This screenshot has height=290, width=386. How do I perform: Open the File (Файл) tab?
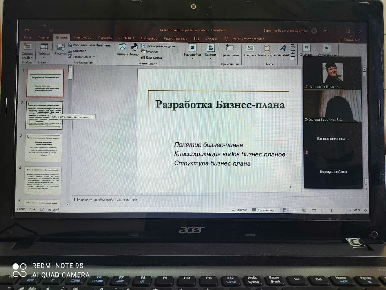(x=27, y=37)
